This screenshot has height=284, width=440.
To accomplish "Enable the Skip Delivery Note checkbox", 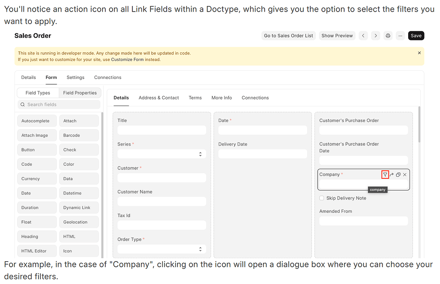I will tap(321, 198).
